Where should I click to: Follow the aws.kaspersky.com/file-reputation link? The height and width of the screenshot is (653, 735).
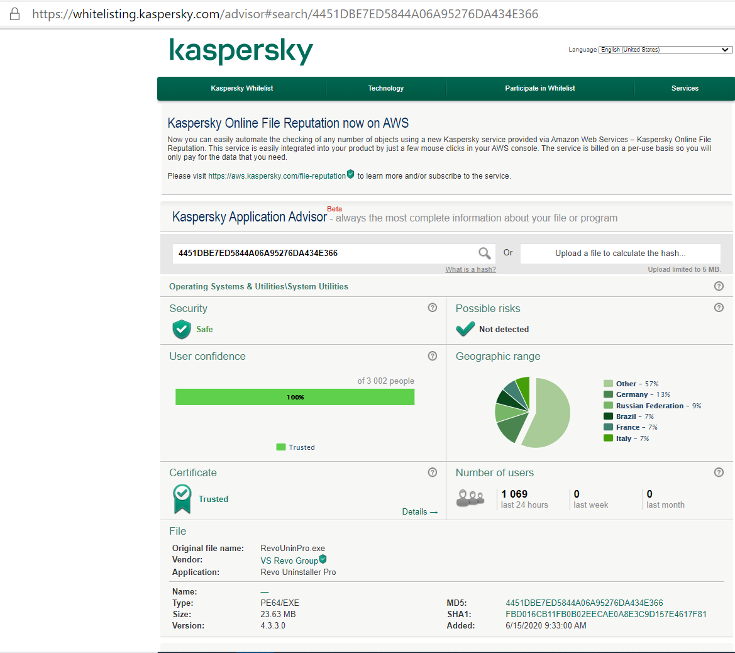pos(277,176)
